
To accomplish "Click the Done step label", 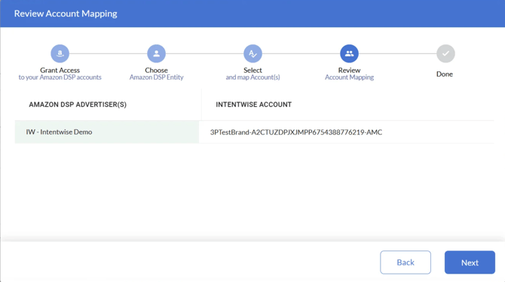I will click(x=445, y=74).
